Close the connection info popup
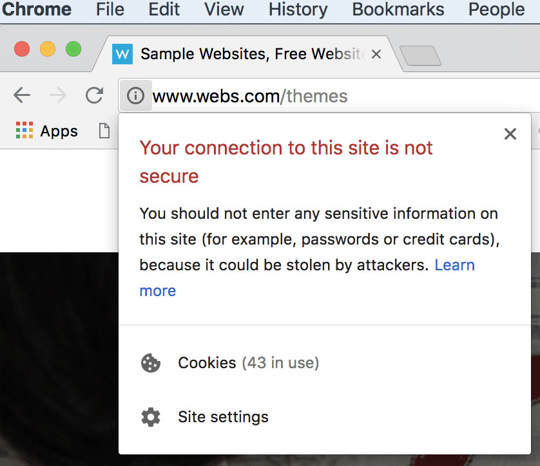540x466 pixels. (x=510, y=134)
